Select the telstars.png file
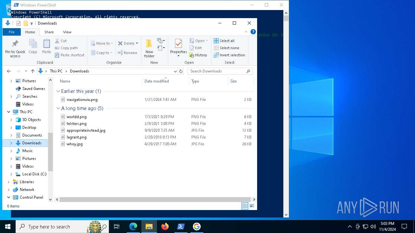The image size is (415, 233). 77,124
